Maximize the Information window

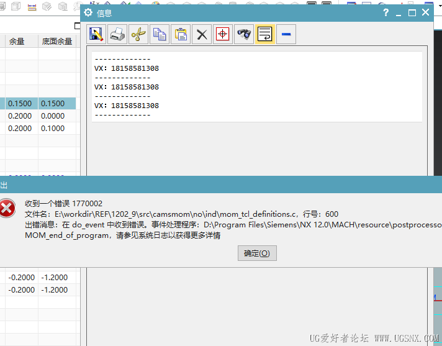click(x=412, y=12)
